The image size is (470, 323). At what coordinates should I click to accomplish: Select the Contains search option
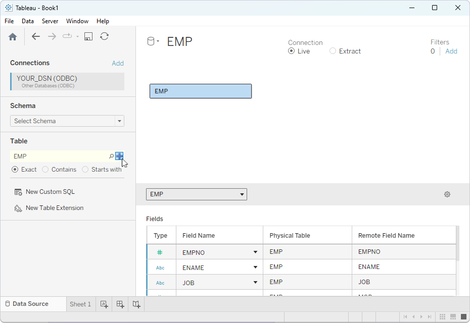tap(44, 169)
